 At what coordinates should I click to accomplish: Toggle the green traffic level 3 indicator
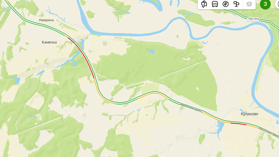[265, 4]
